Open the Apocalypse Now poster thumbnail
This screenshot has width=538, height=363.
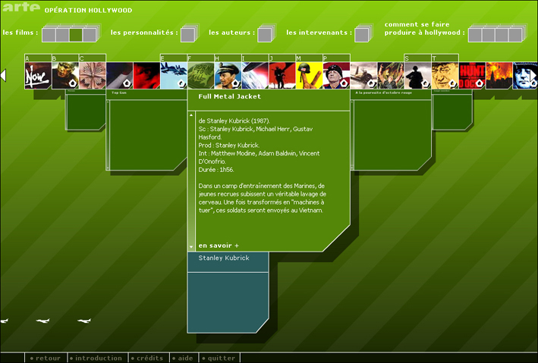(38, 76)
